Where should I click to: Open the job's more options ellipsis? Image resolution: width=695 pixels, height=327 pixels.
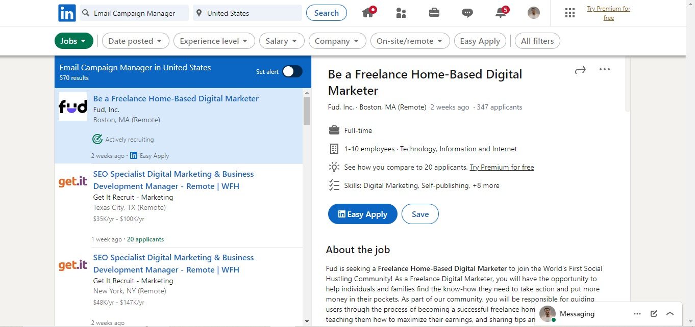[605, 69]
